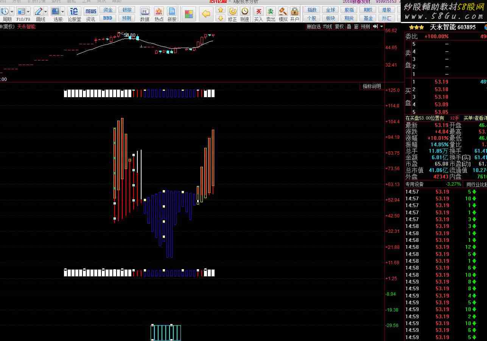Image resolution: width=487 pixels, height=341 pixels.
Task: Click the yellow back arrow
Action: tap(206, 14)
